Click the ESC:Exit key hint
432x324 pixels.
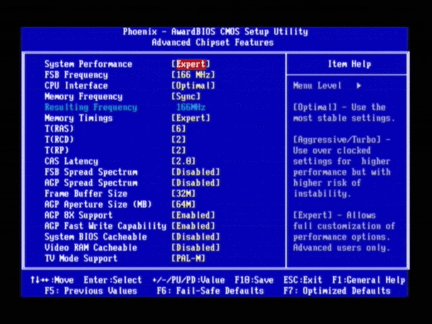pos(303,280)
